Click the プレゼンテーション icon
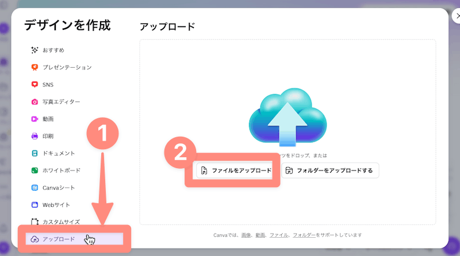The width and height of the screenshot is (460, 256). point(34,67)
